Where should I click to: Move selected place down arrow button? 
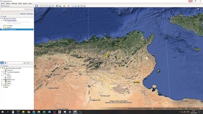28,63
